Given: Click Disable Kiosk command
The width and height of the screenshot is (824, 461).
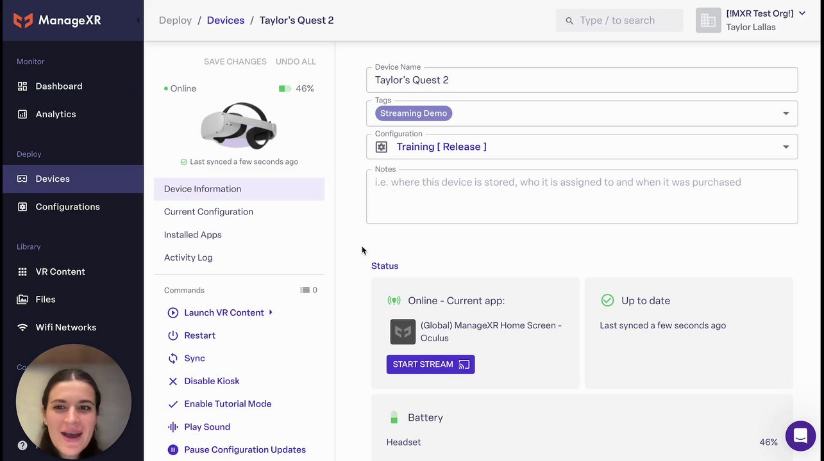Looking at the screenshot, I should 212,381.
